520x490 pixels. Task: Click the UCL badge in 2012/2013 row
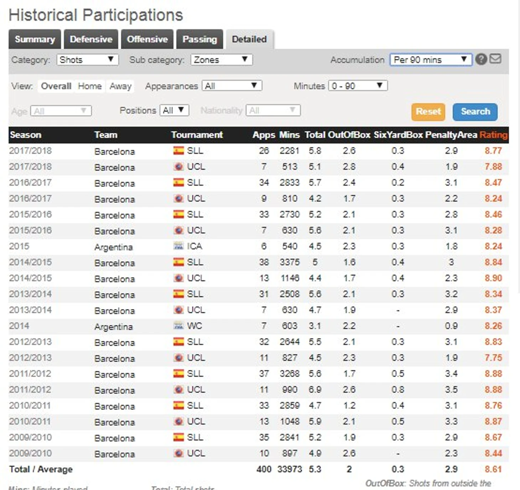[178, 358]
